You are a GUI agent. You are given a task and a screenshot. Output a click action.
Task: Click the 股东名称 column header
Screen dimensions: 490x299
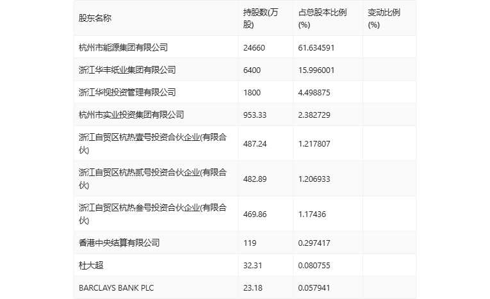[x=95, y=18]
